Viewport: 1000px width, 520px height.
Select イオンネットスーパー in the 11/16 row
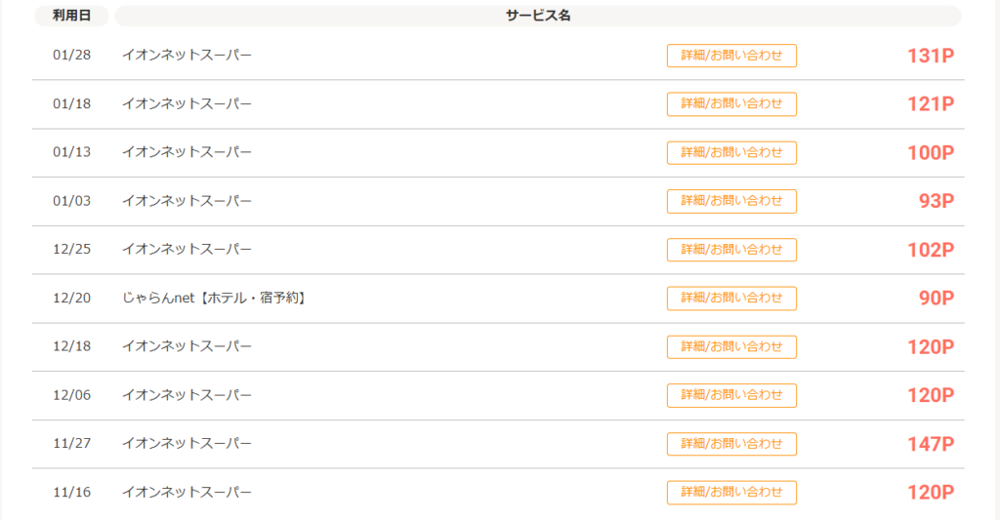[x=187, y=493]
